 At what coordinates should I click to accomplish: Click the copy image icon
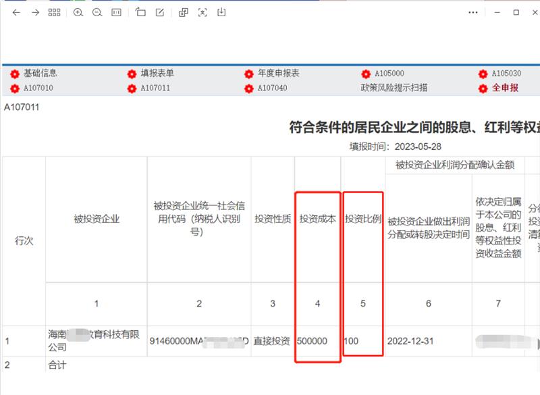(x=184, y=12)
